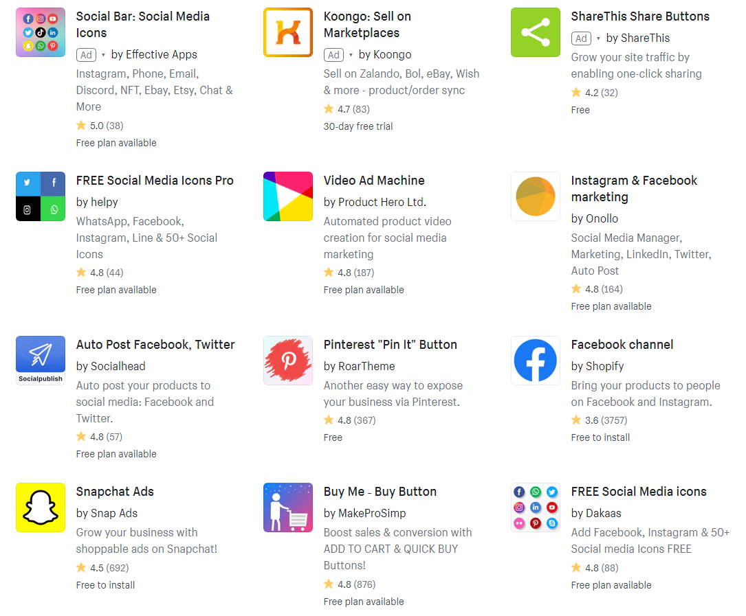Click the Buy Me - Buy Button title
Viewport: 746px width, 616px height.
(380, 492)
